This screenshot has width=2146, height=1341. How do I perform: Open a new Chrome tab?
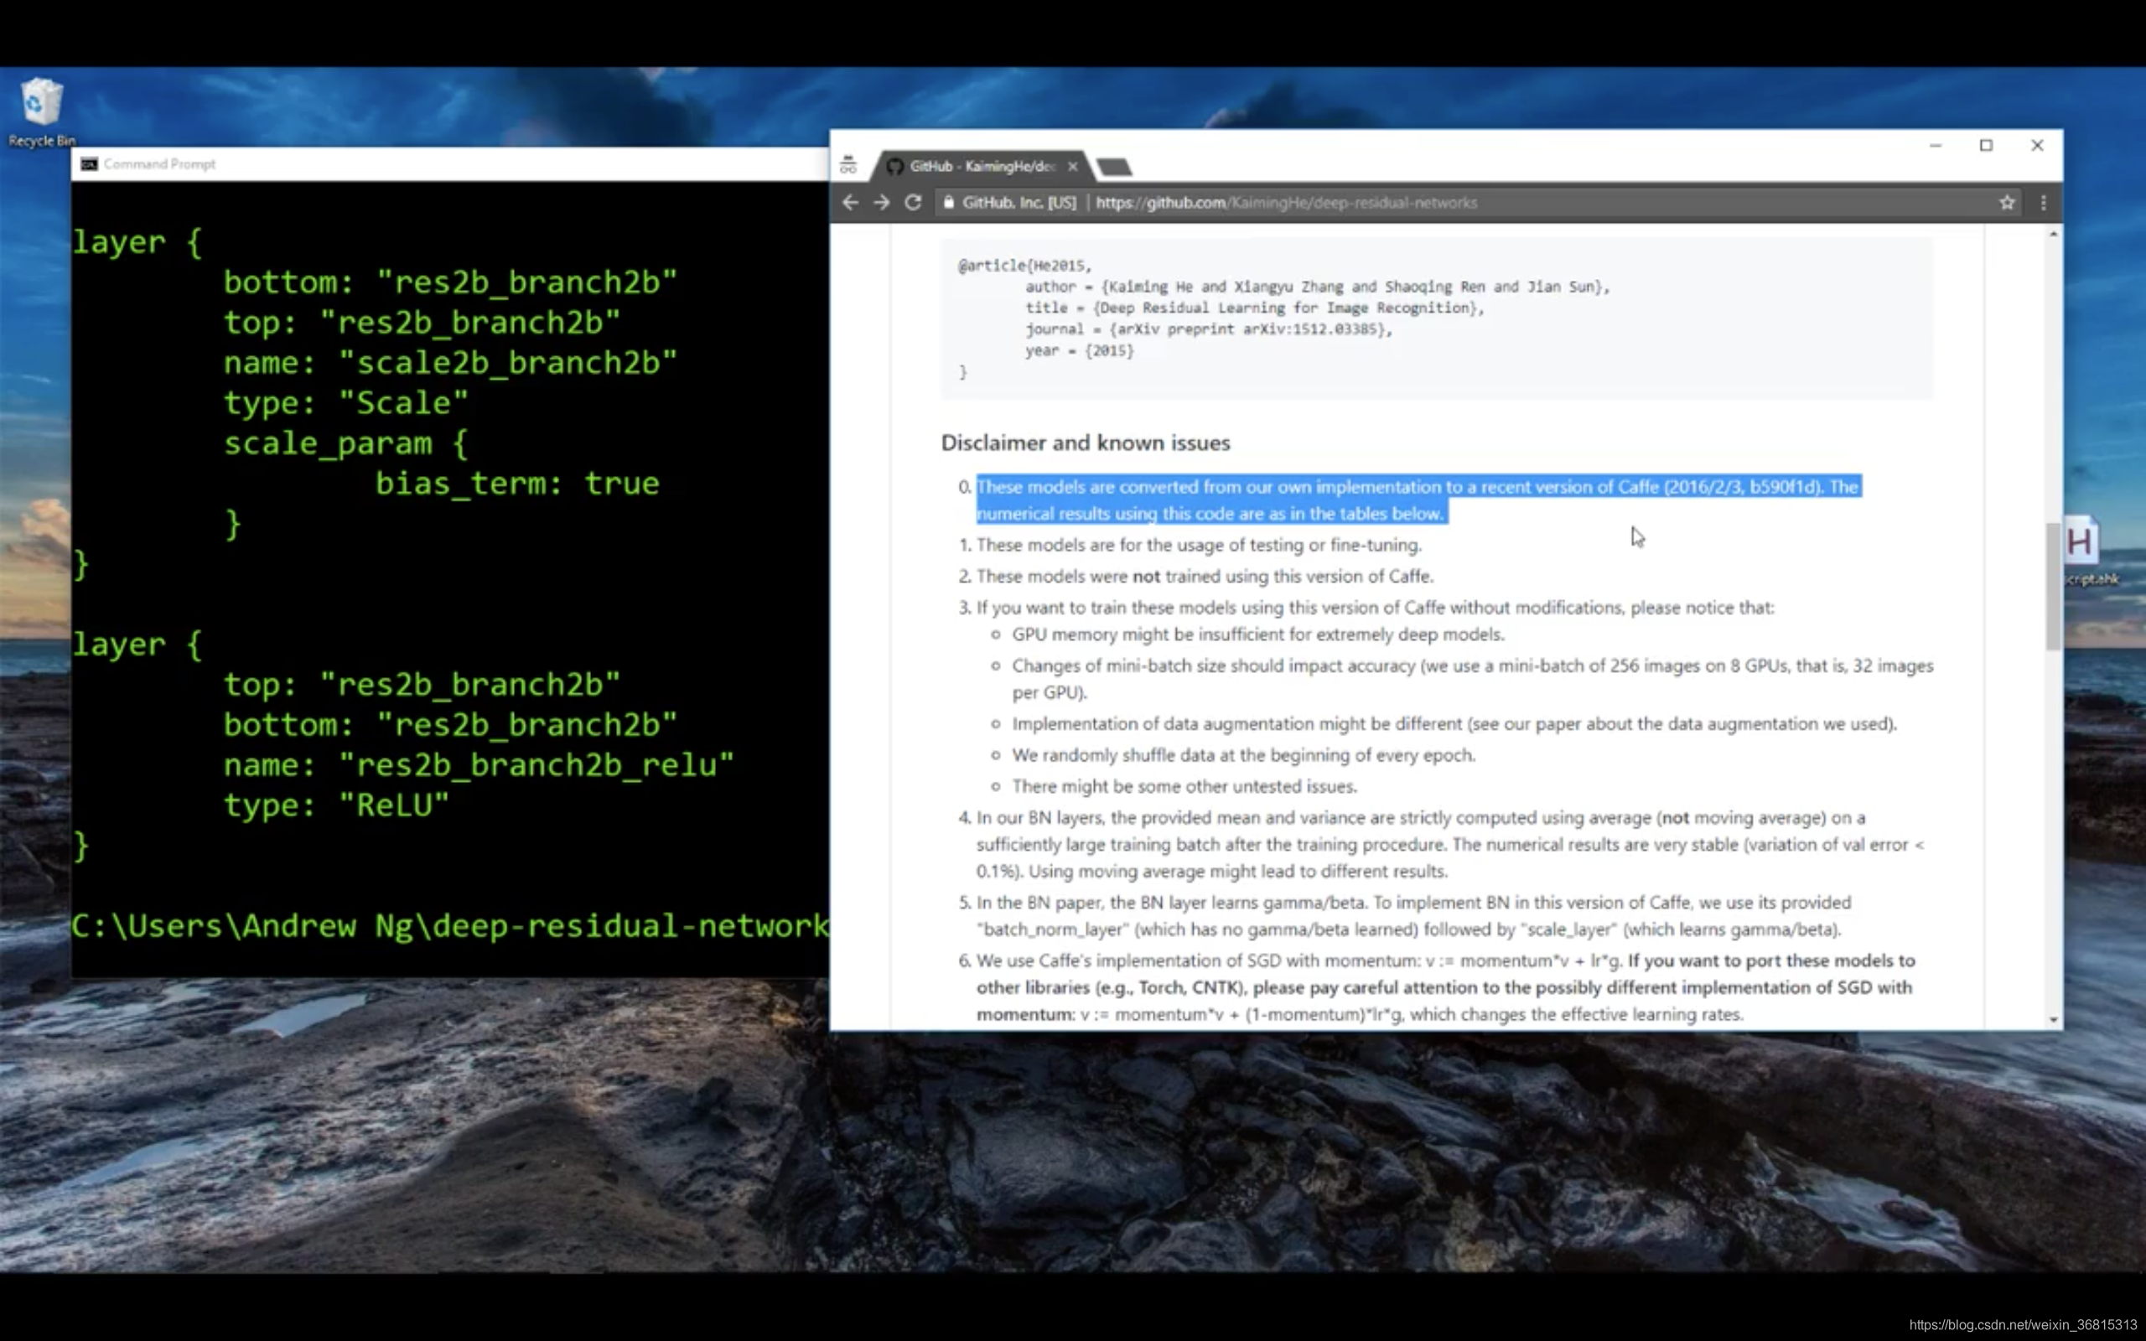1114,167
